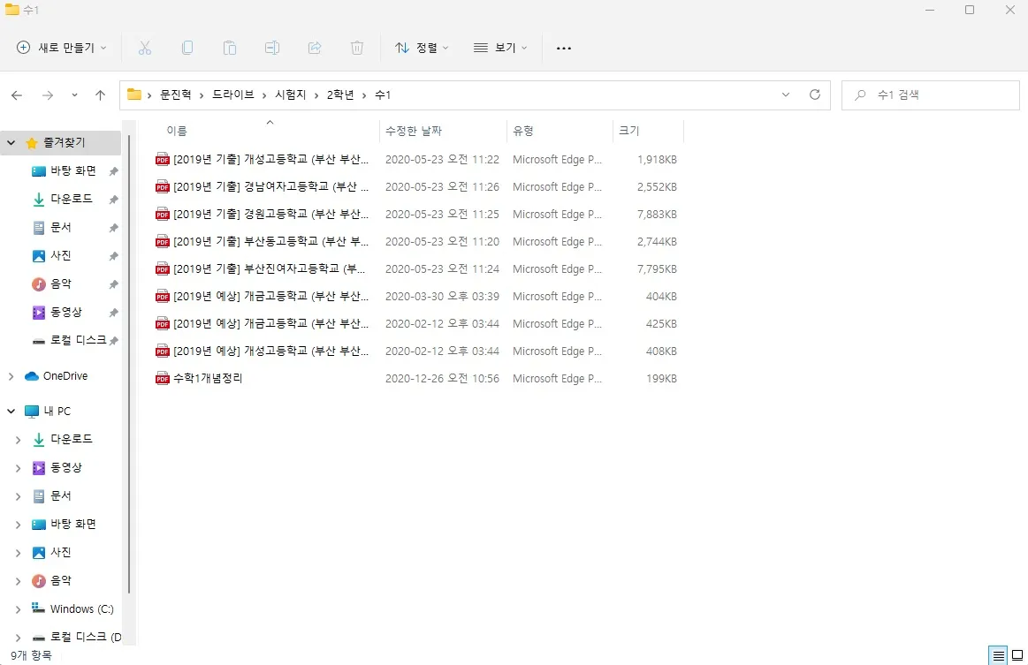
Task: Switch to large thumbnails view in status bar
Action: point(1017,654)
